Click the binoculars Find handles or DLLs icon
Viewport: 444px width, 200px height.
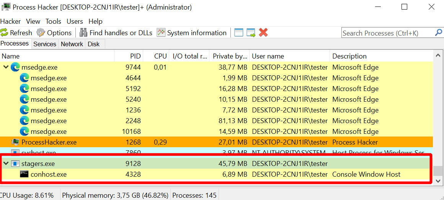coord(83,33)
